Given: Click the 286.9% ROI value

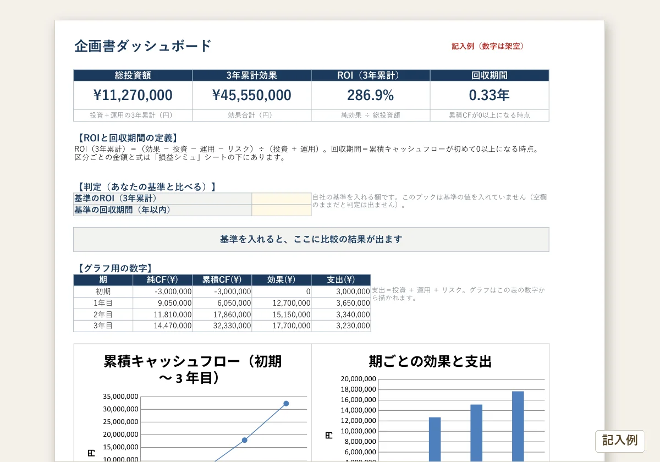Looking at the screenshot, I should pos(371,95).
